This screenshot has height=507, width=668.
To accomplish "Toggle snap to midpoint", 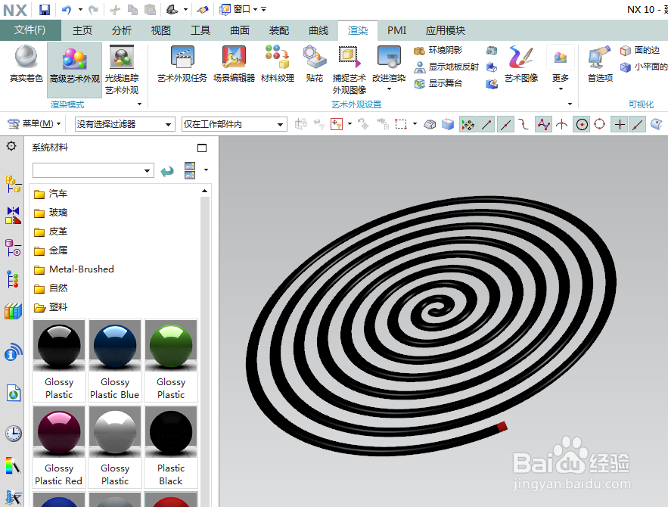I will (505, 124).
